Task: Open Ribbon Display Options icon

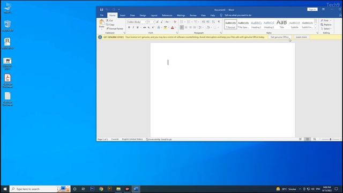Action: click(323, 10)
